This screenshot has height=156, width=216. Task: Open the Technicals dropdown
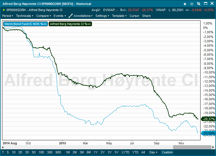[x=25, y=16]
